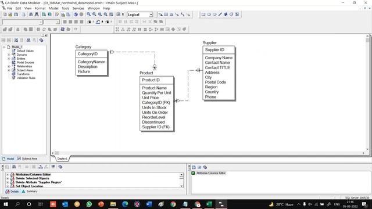The image size is (372, 209).
Task: Open the font name dropdown
Action: click(x=41, y=22)
